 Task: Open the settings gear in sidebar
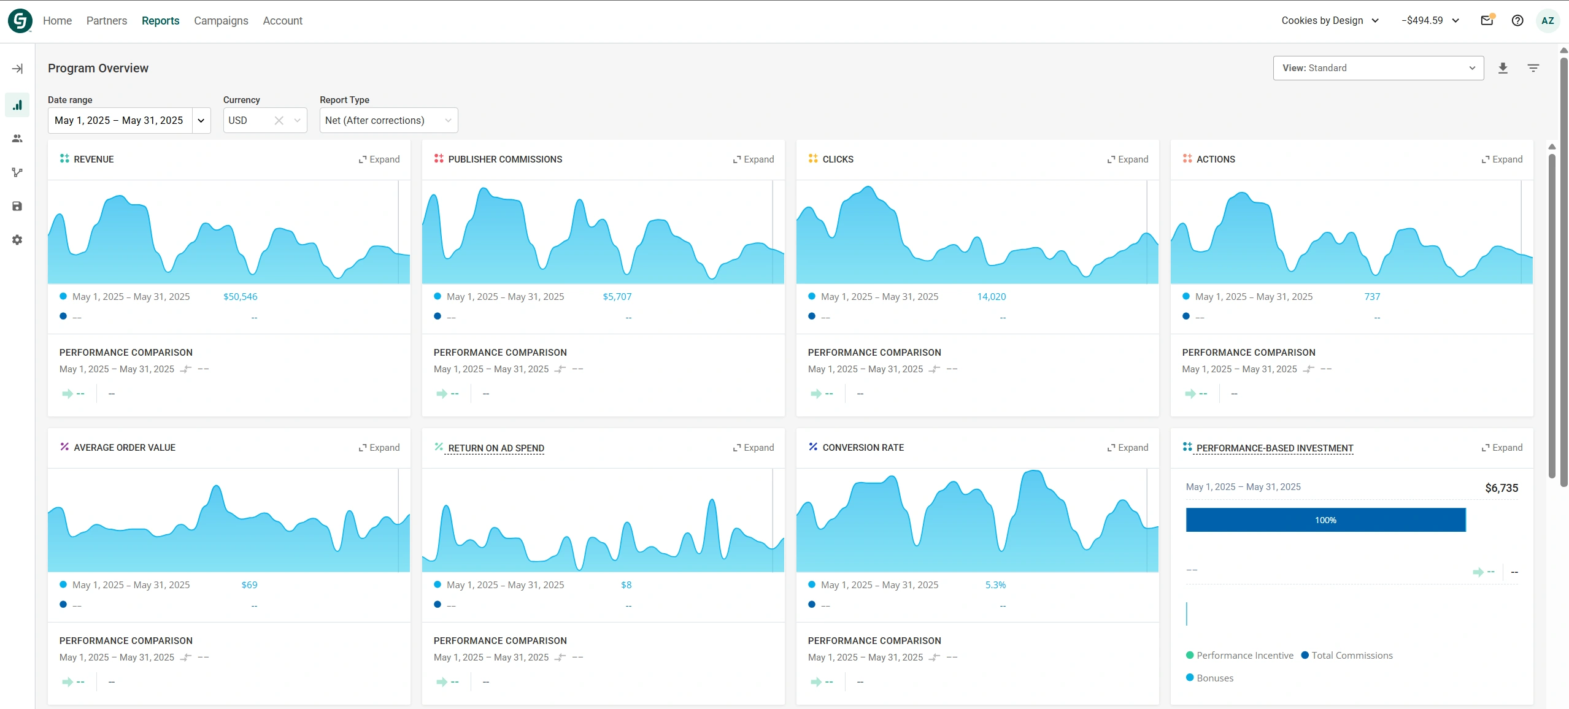click(17, 240)
